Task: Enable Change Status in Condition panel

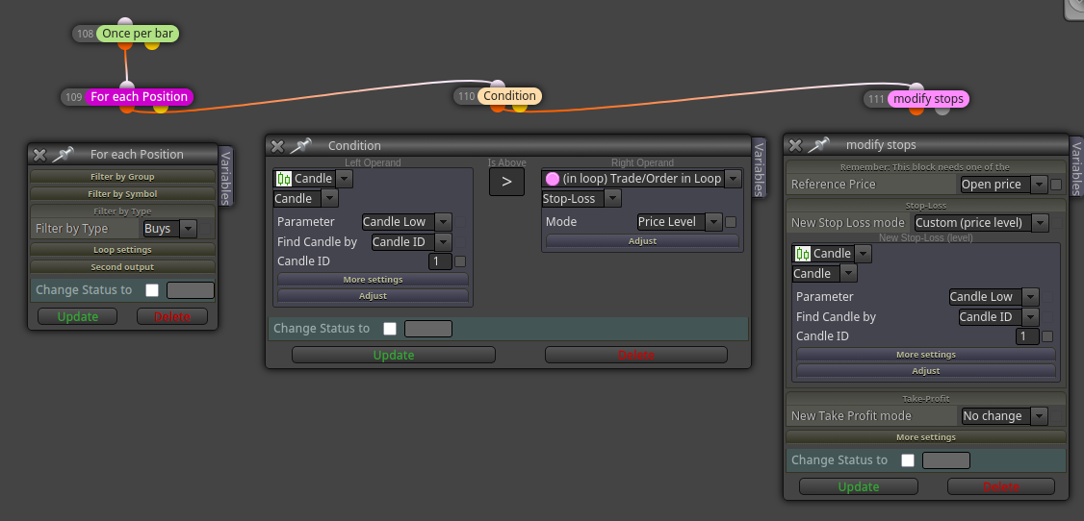Action: (390, 329)
